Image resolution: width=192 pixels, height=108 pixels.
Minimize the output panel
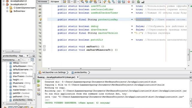[190, 77]
